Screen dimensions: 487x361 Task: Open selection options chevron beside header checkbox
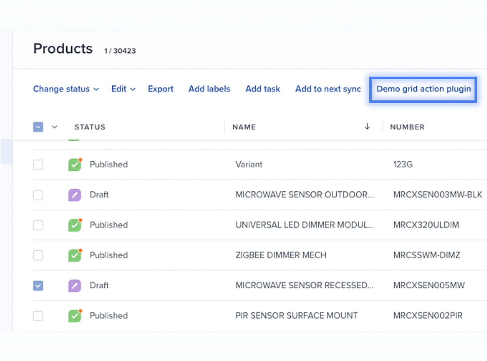point(54,127)
